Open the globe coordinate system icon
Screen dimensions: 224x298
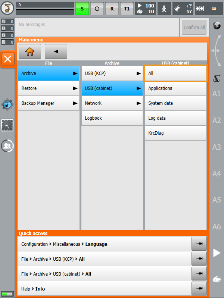(217, 25)
